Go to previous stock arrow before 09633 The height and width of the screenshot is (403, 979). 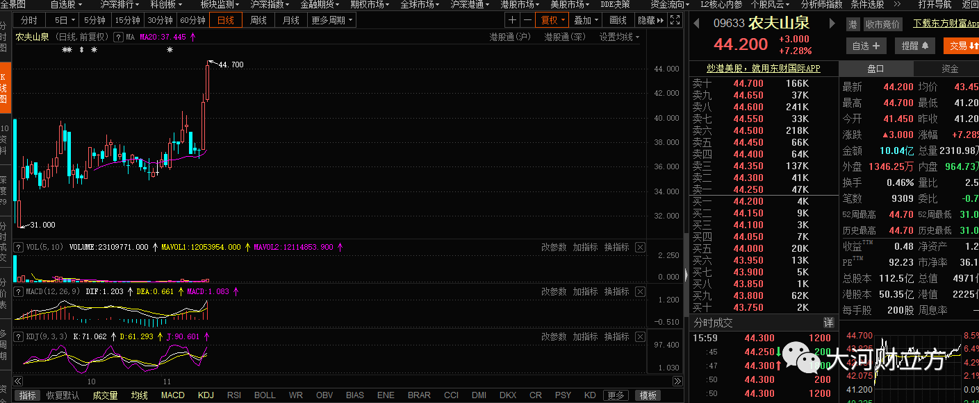696,24
